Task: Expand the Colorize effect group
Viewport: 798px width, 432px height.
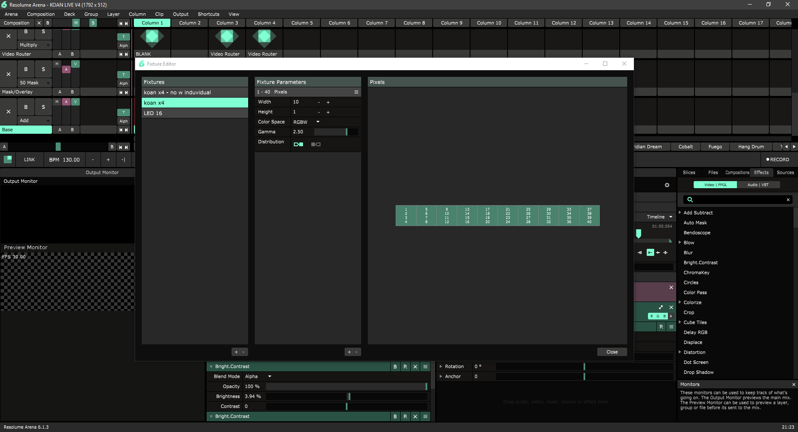Action: [x=680, y=302]
